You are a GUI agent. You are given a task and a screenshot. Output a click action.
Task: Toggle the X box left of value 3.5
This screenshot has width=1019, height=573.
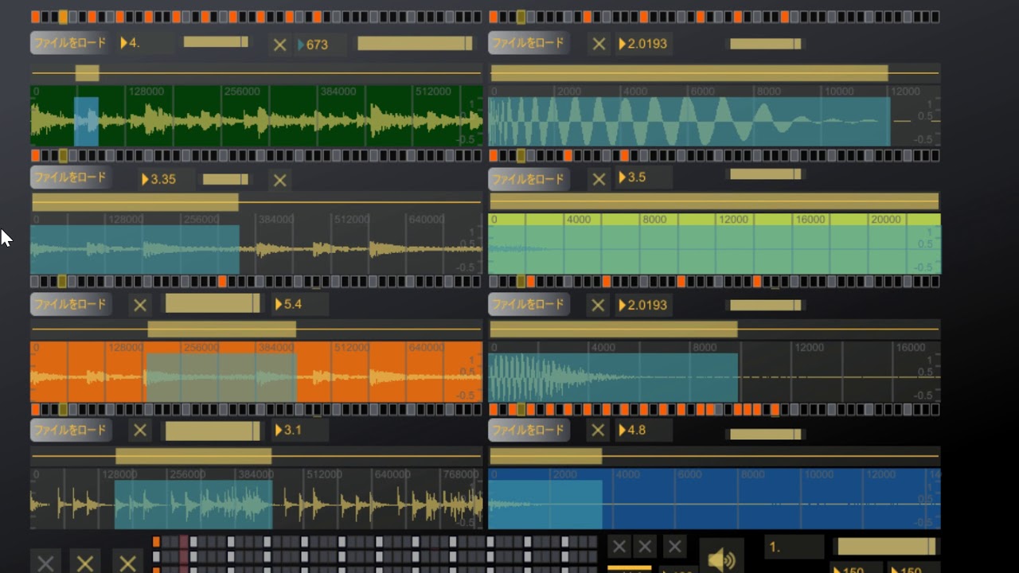[599, 179]
